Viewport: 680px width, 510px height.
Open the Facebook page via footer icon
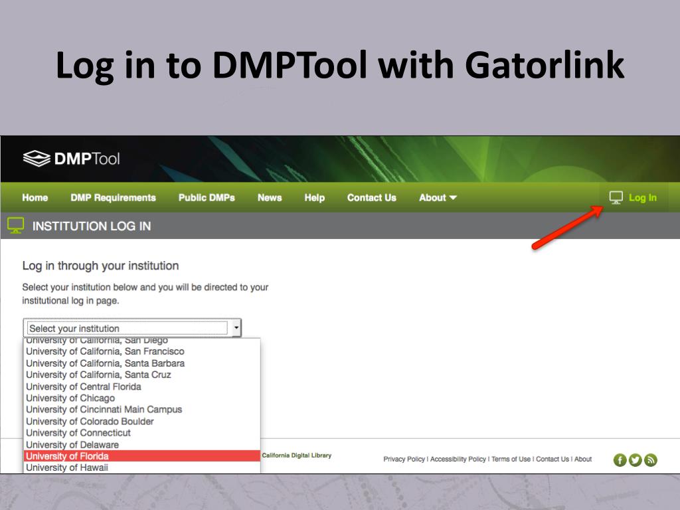coord(620,460)
